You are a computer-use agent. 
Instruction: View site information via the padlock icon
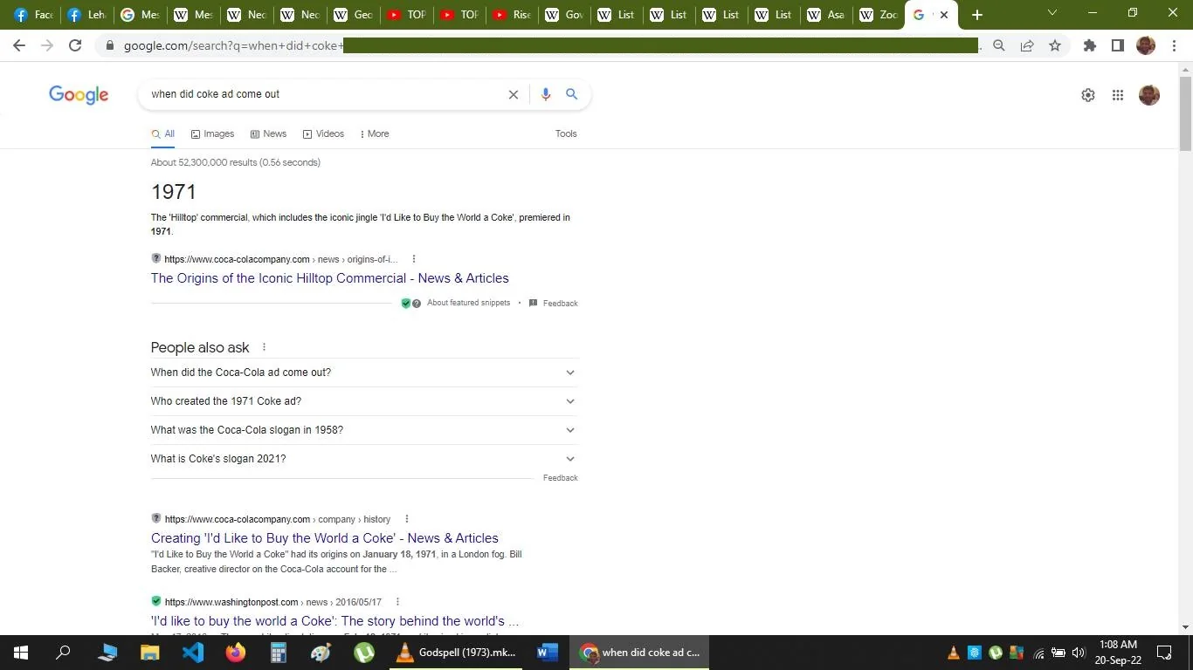(x=109, y=45)
